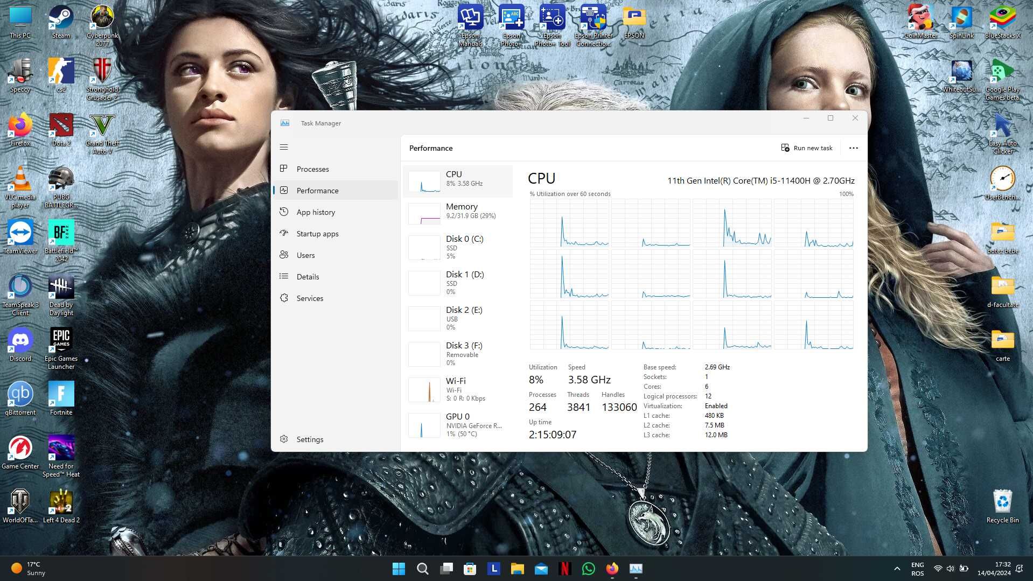The height and width of the screenshot is (581, 1033).
Task: Select the Recycle Bin icon
Action: coord(1002,507)
